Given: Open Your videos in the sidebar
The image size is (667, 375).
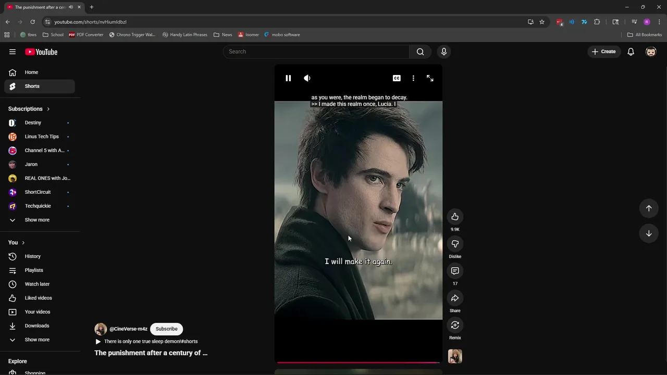Looking at the screenshot, I should [x=40, y=312].
